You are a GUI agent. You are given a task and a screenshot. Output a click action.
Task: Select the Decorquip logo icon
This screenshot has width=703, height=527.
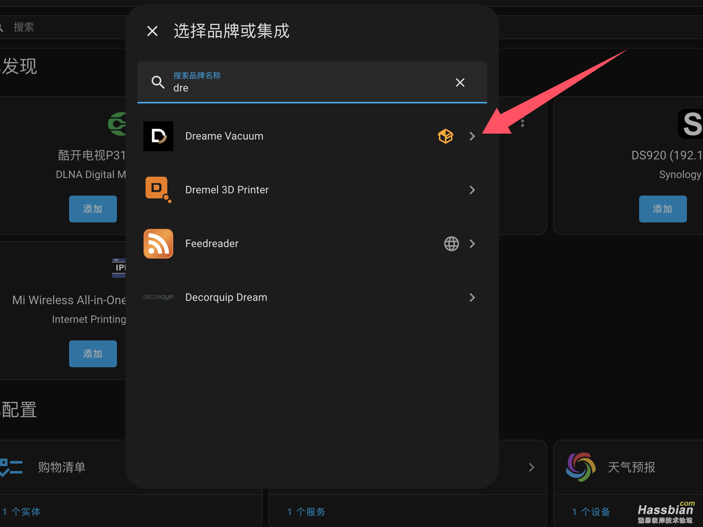158,297
